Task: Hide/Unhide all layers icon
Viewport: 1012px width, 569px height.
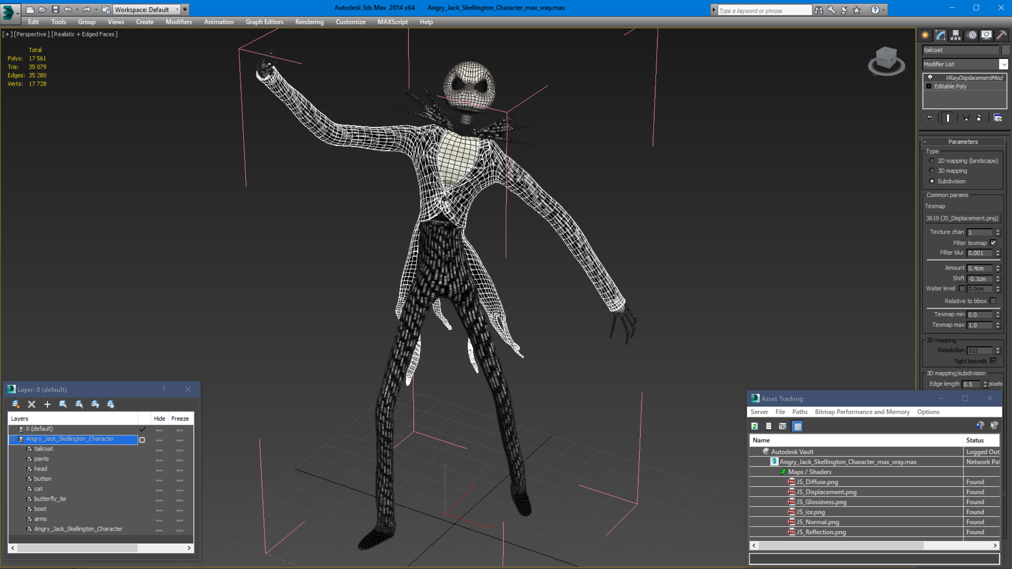Action: point(95,404)
